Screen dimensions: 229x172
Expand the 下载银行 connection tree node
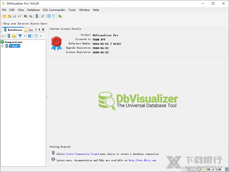pos(2,46)
